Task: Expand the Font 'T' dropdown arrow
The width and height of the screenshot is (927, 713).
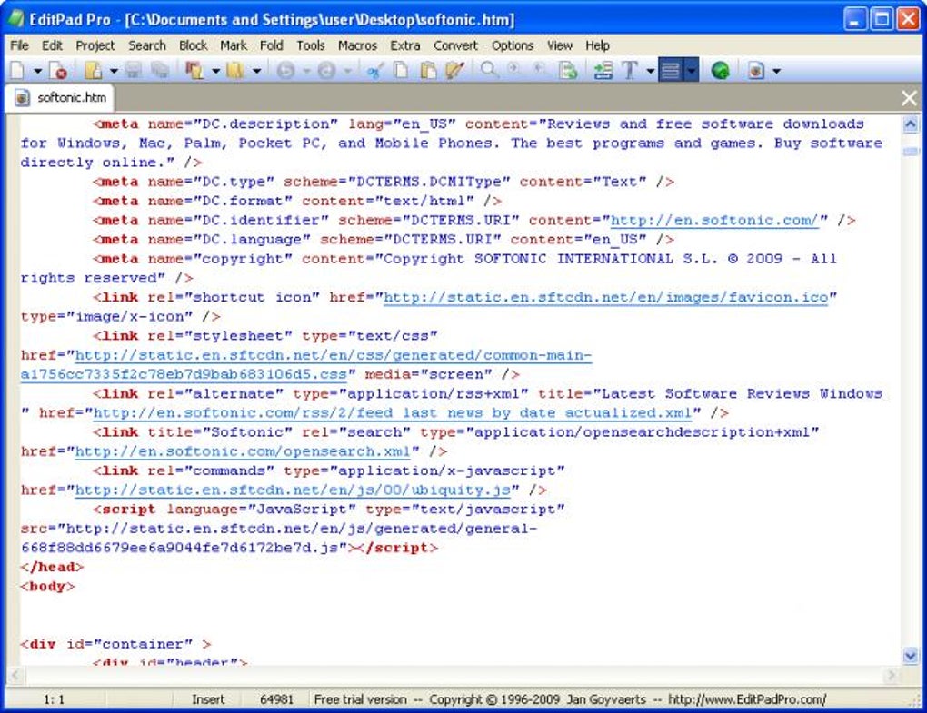Action: [651, 72]
